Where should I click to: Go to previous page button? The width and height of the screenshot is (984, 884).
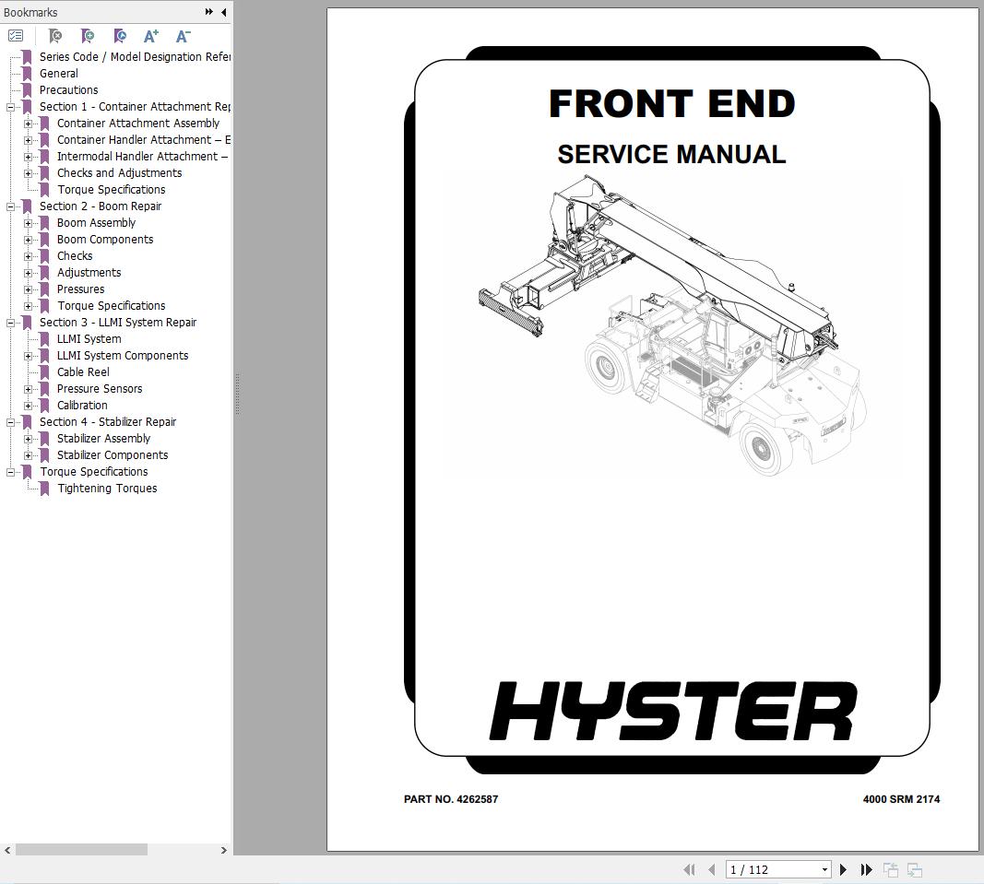712,869
